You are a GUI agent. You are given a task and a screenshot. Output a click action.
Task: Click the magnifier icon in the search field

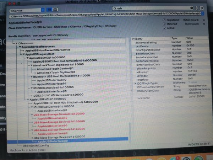115,9
